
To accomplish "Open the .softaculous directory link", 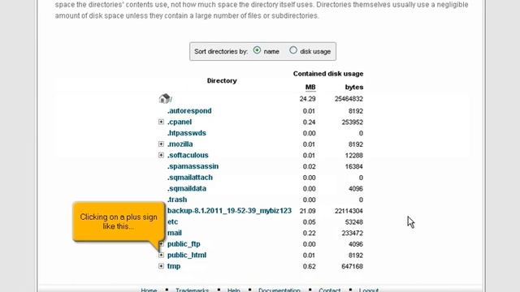I will click(188, 155).
